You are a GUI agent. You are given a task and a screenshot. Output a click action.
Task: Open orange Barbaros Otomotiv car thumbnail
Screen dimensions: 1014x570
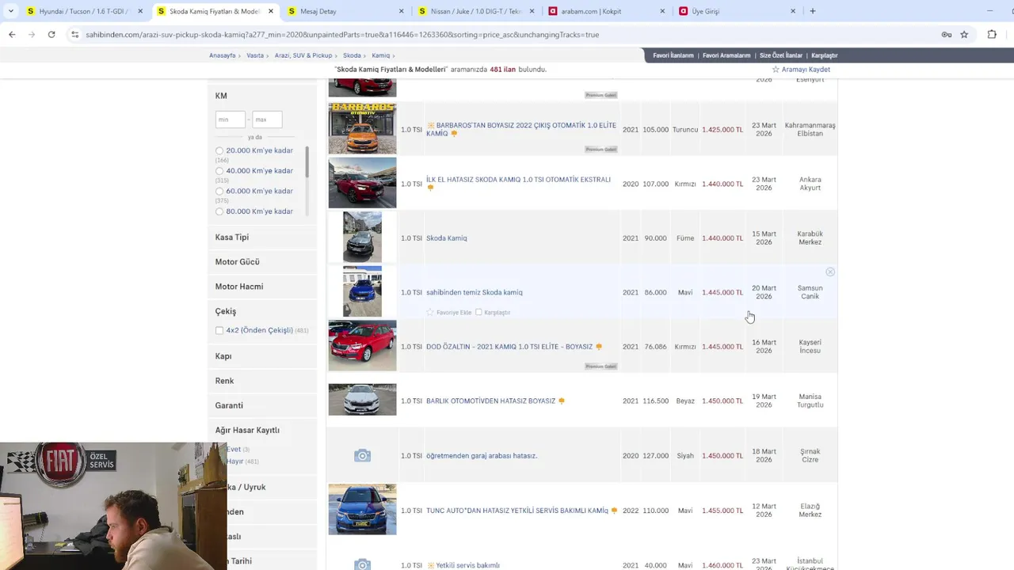pyautogui.click(x=362, y=128)
